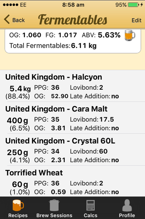The width and height of the screenshot is (145, 219).
Task: Tap the signal strength dots
Action: 11,5
